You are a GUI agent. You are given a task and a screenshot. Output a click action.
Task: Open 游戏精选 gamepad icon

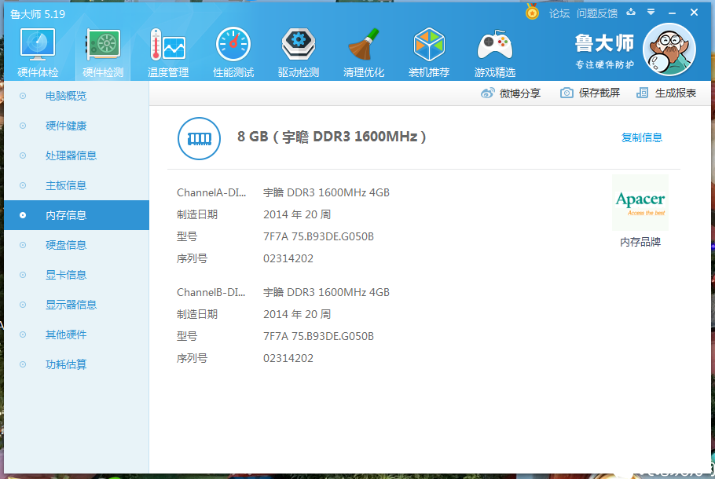coord(495,53)
